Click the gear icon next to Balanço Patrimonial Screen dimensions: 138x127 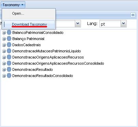coord(9,39)
